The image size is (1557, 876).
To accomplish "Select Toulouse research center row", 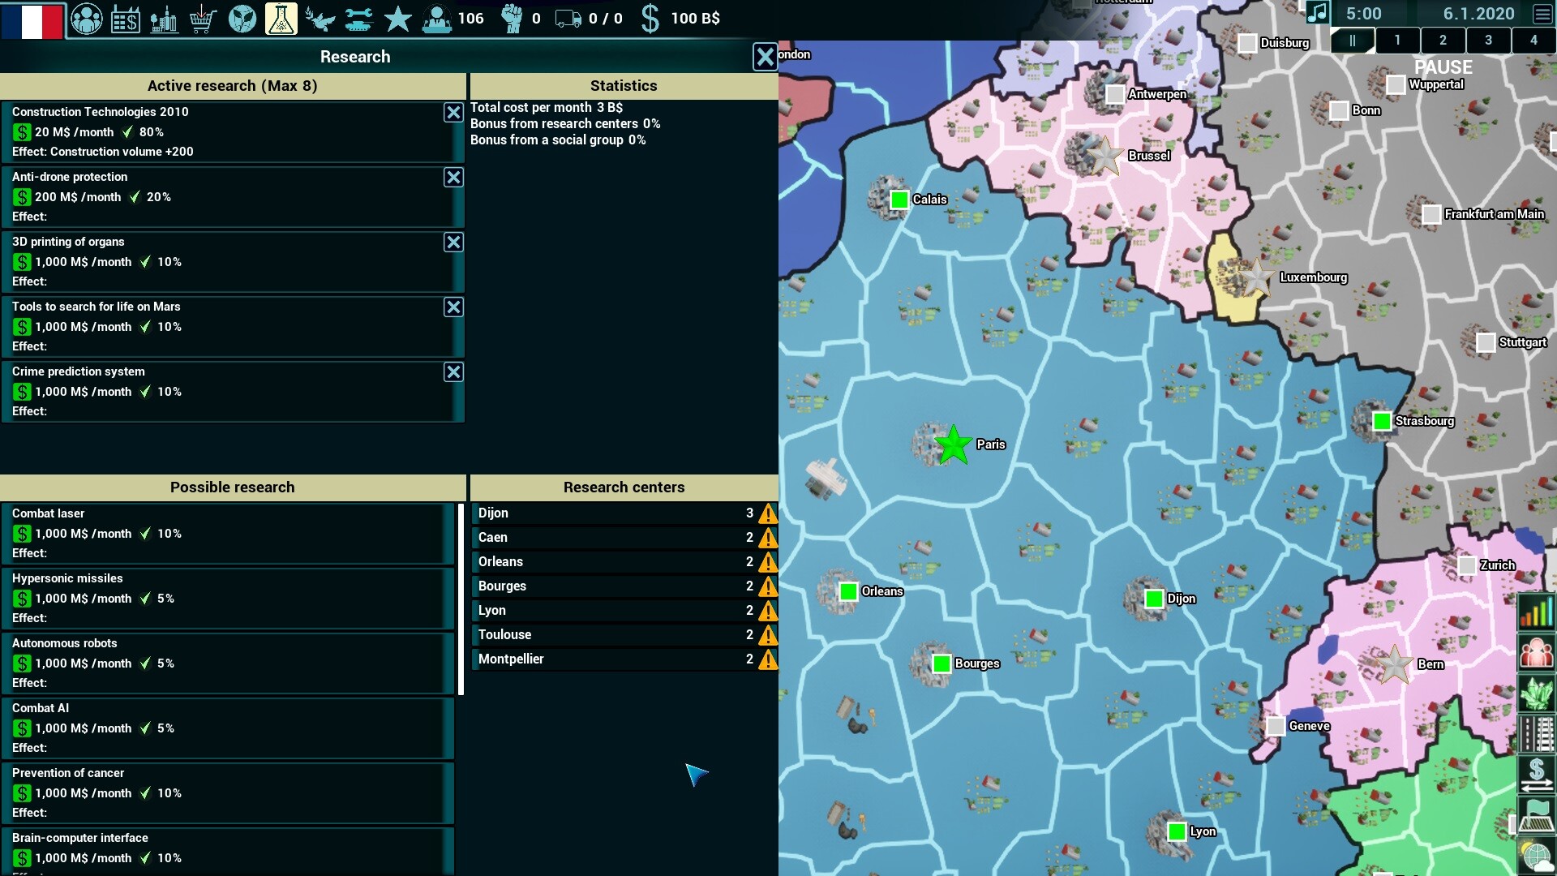I will pos(624,635).
